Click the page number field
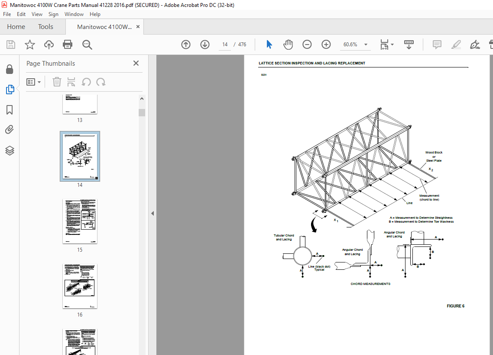493x355 pixels. [x=225, y=45]
